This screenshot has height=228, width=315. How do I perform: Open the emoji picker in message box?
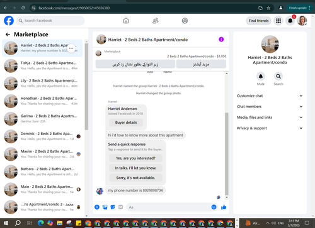pos(214,207)
